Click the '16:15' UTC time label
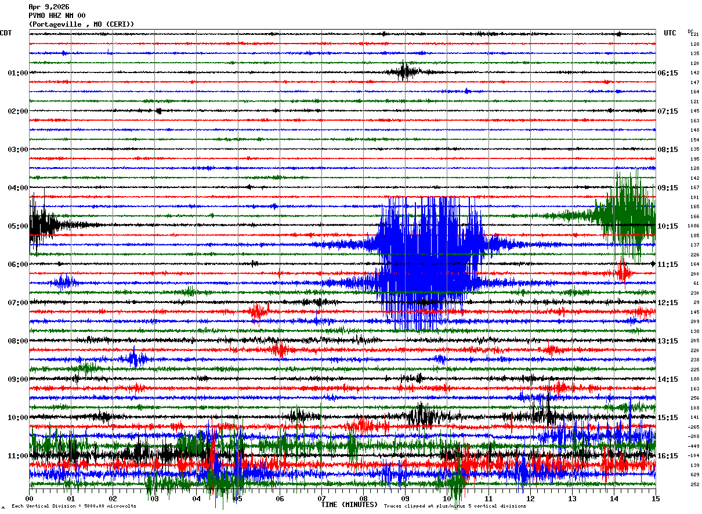 pyautogui.click(x=668, y=456)
